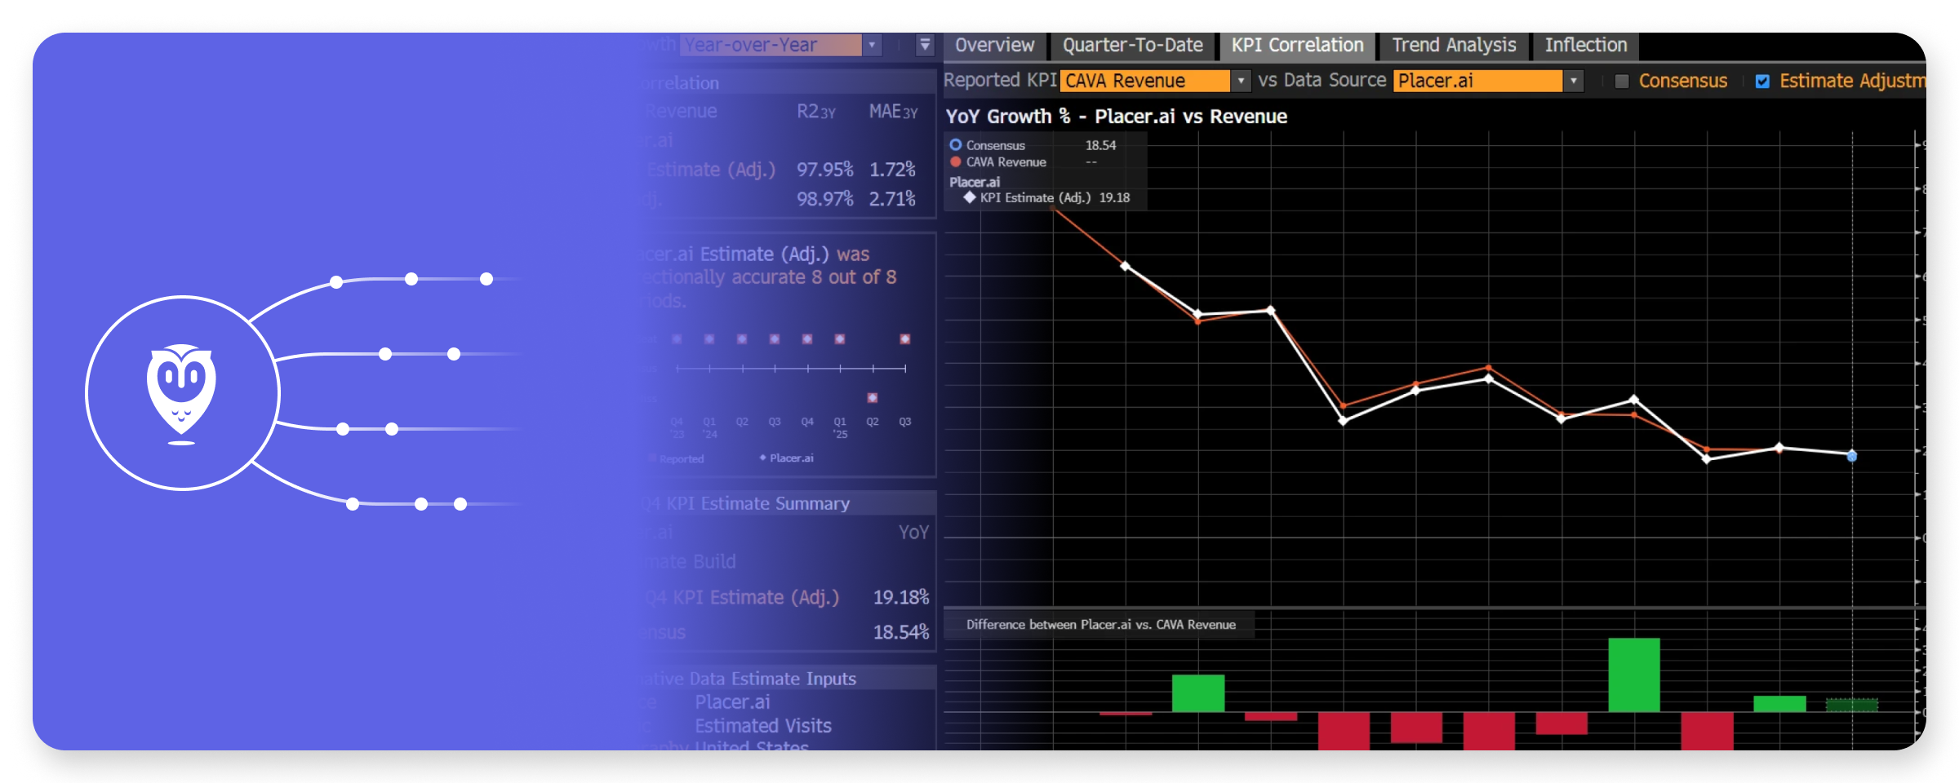The image size is (1959, 783).
Task: Click the MAE 3Y column header
Action: click(x=893, y=112)
